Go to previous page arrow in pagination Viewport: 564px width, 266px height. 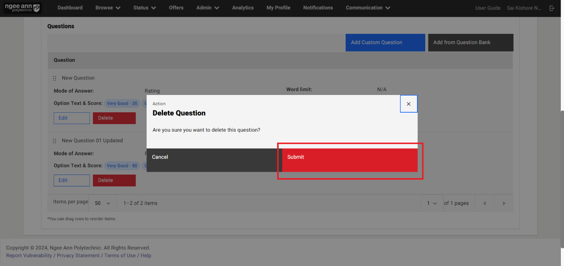click(484, 203)
